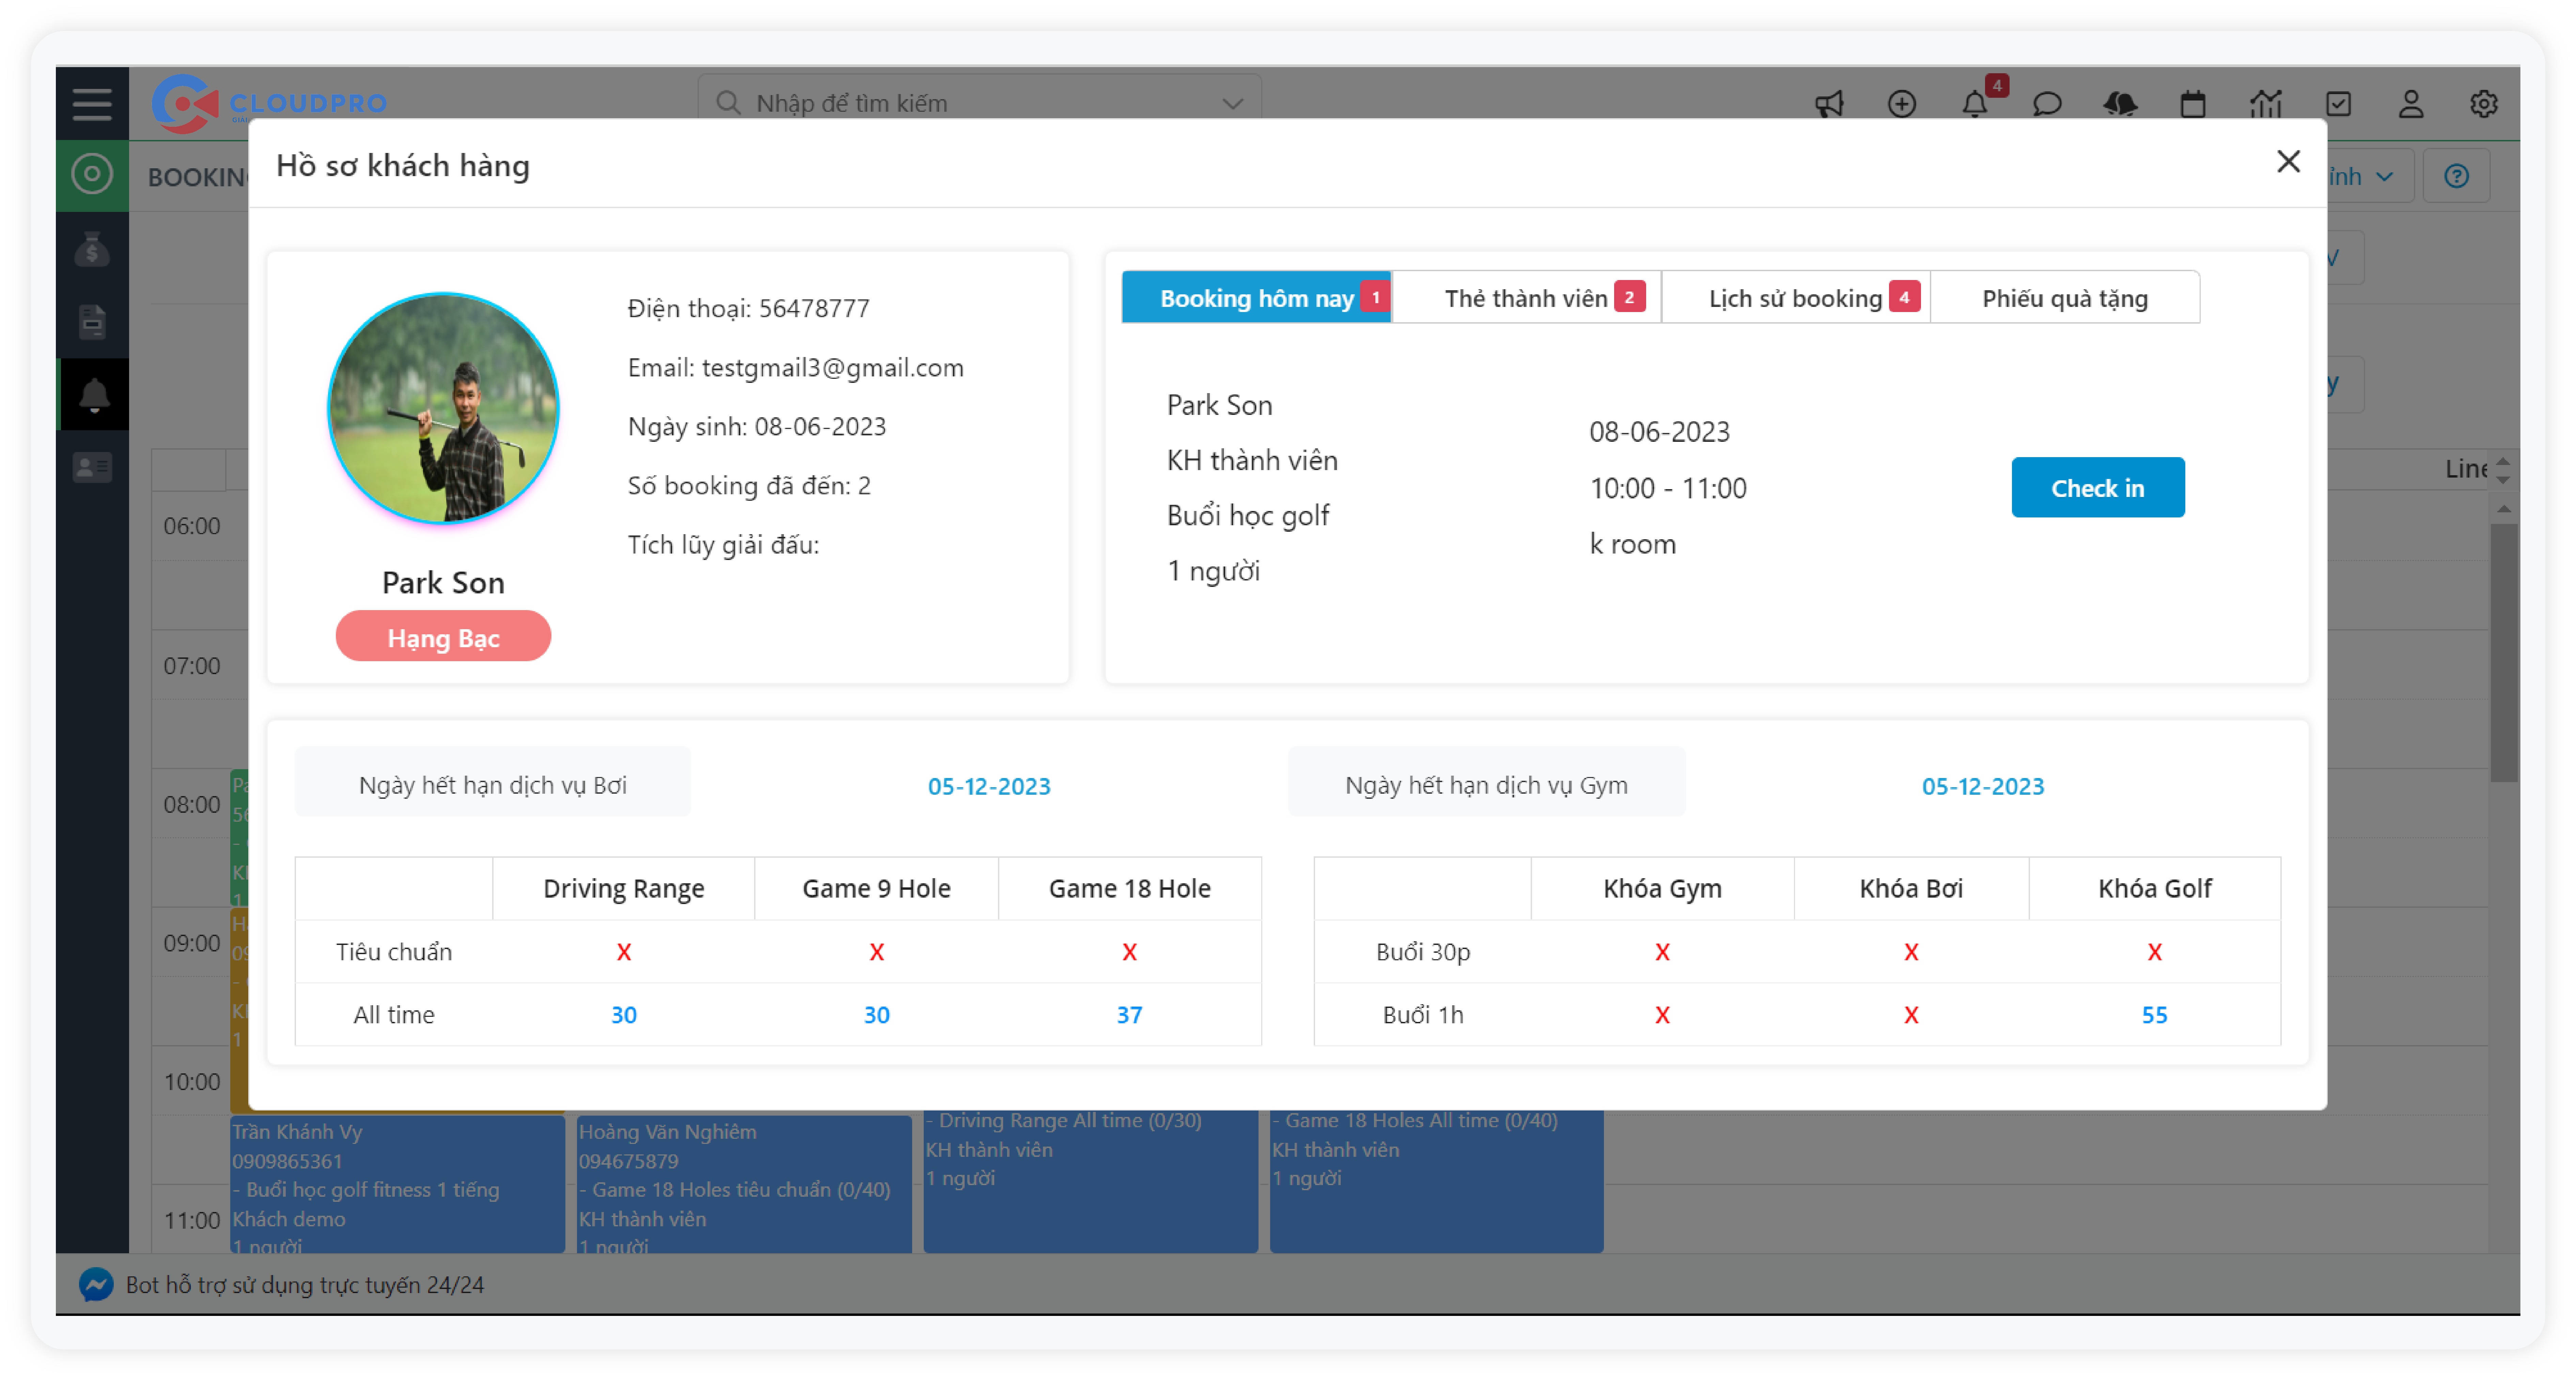2576x1383 pixels.
Task: Open the hamburger menu icon
Action: (92, 103)
